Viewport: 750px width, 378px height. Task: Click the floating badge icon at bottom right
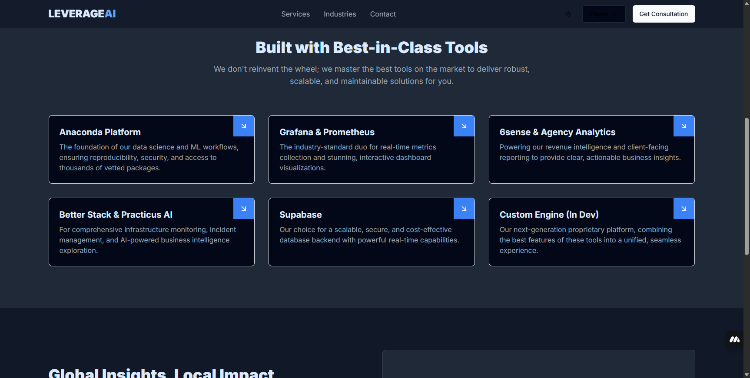pyautogui.click(x=734, y=339)
